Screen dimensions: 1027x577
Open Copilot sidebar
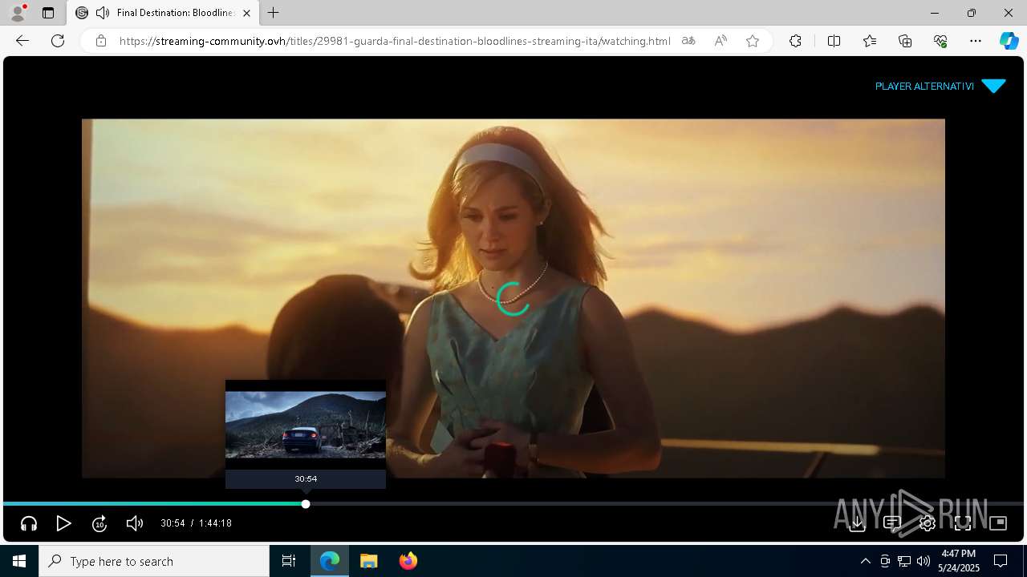1009,41
